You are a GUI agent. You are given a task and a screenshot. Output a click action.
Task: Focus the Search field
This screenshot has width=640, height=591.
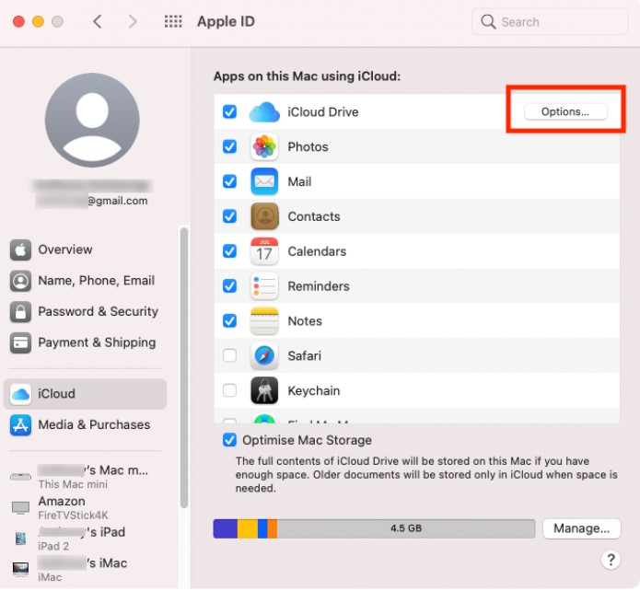point(550,21)
